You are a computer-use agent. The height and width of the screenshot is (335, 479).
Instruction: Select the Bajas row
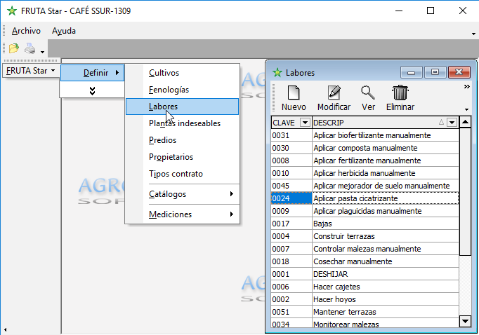click(365, 224)
